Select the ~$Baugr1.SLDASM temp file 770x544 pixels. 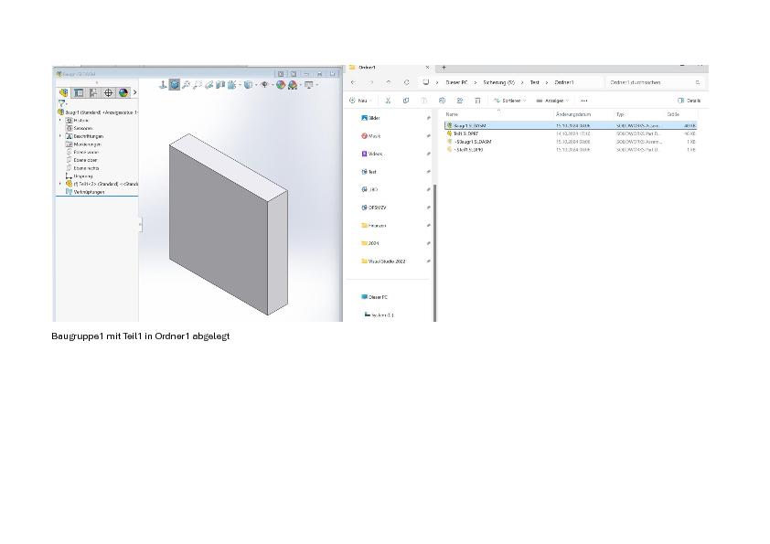(x=571, y=142)
